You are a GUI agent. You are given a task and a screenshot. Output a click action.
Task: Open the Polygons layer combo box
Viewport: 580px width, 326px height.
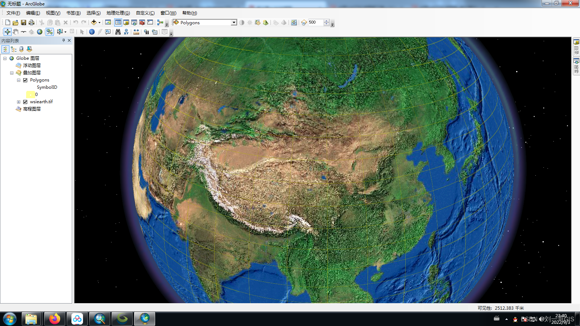click(205, 22)
